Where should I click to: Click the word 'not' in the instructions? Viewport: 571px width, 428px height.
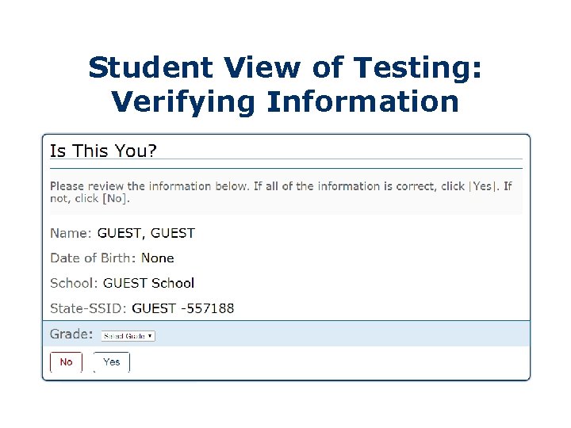click(59, 199)
